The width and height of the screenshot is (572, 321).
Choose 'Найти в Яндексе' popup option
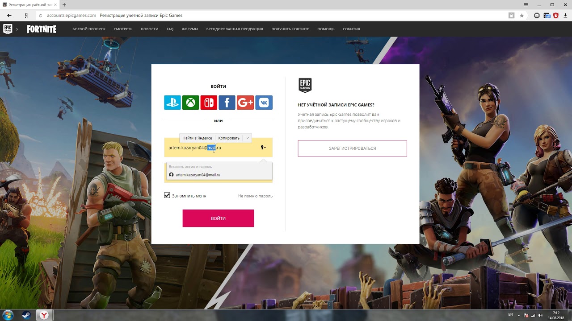(197, 138)
